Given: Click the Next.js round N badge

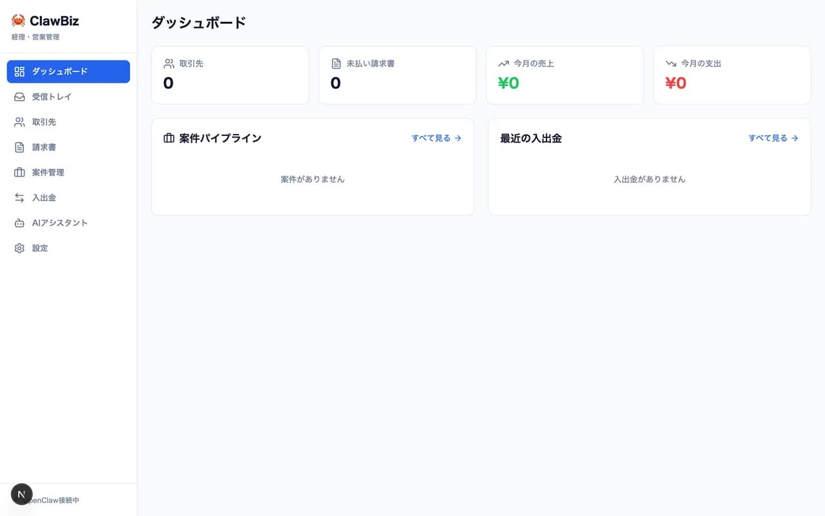Looking at the screenshot, I should click(22, 494).
